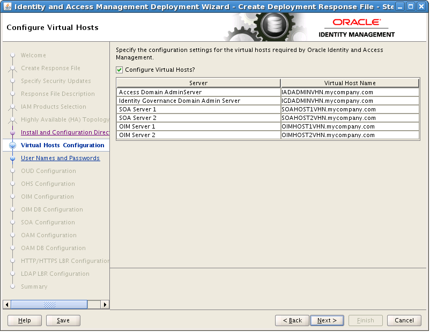Return to the Install and Configuration Directories step
This screenshot has height=332, width=430.
(x=65, y=132)
